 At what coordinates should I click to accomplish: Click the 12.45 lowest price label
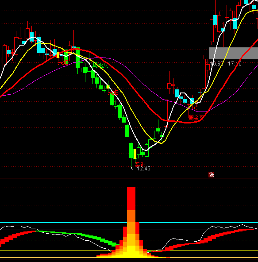(x=143, y=169)
